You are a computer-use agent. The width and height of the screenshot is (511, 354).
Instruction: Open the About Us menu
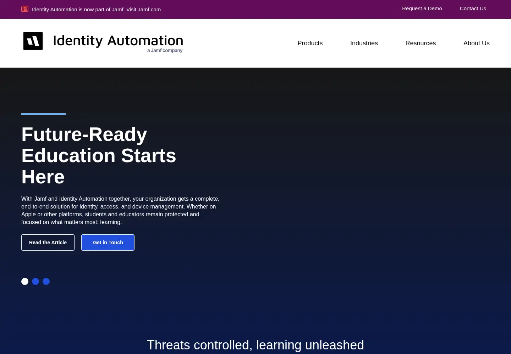pos(477,43)
